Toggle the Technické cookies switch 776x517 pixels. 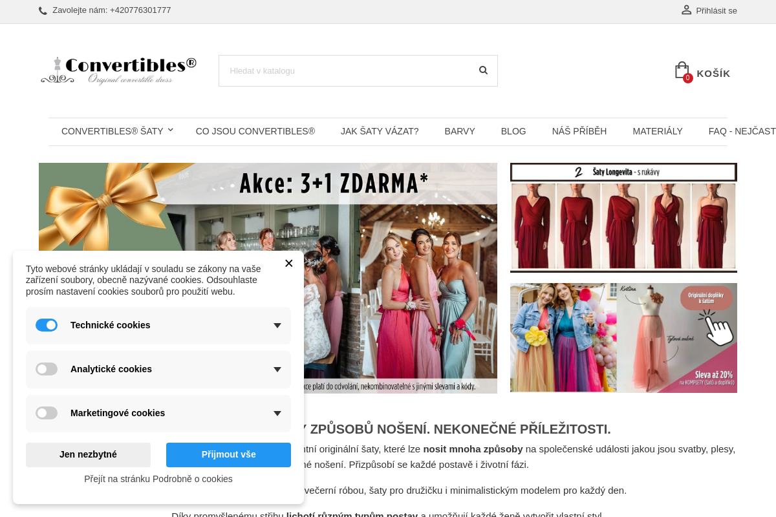click(x=47, y=325)
